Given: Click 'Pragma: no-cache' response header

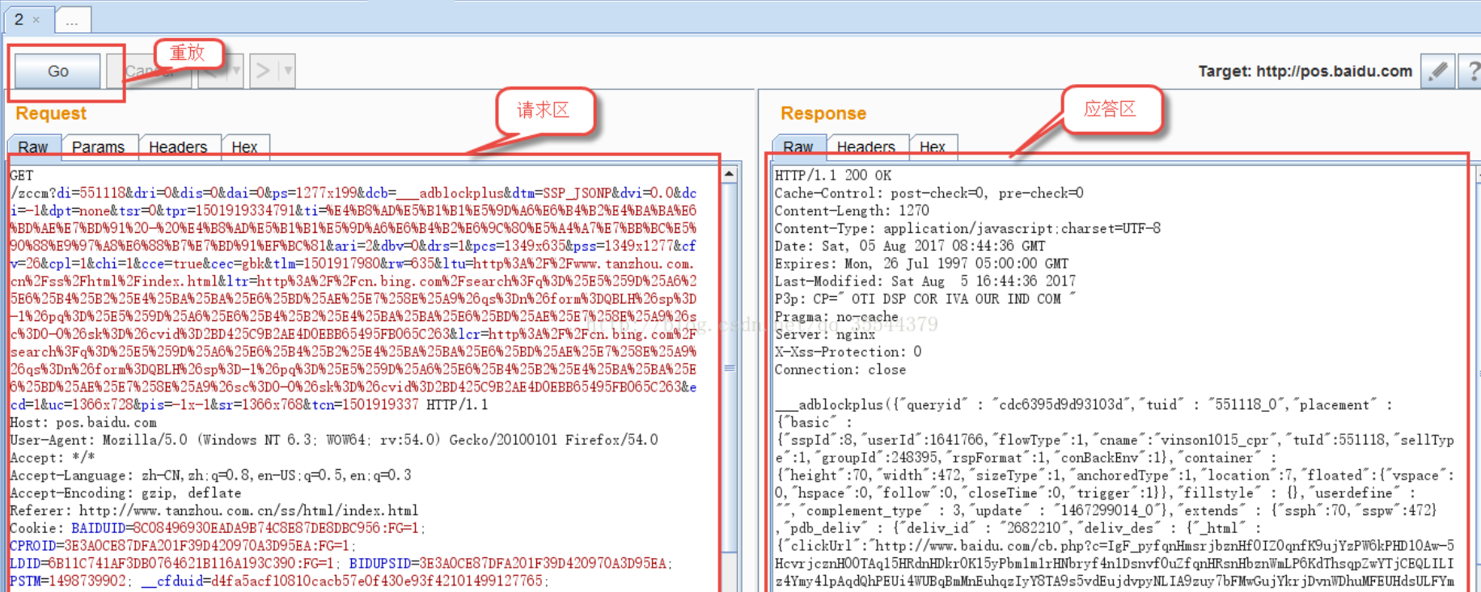Looking at the screenshot, I should point(836,316).
